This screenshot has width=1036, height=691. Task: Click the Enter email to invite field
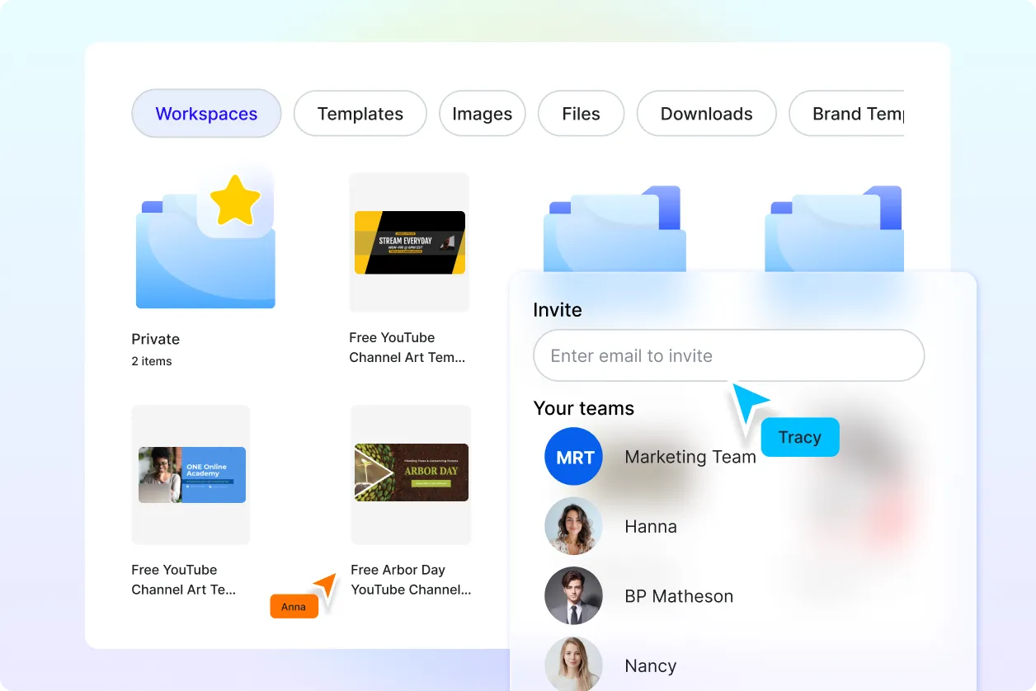[728, 355]
